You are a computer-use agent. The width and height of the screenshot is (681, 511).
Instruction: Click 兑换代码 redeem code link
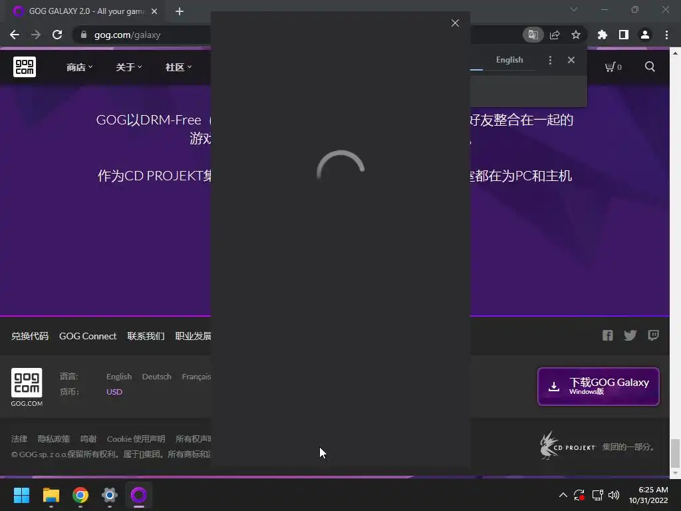coord(30,336)
